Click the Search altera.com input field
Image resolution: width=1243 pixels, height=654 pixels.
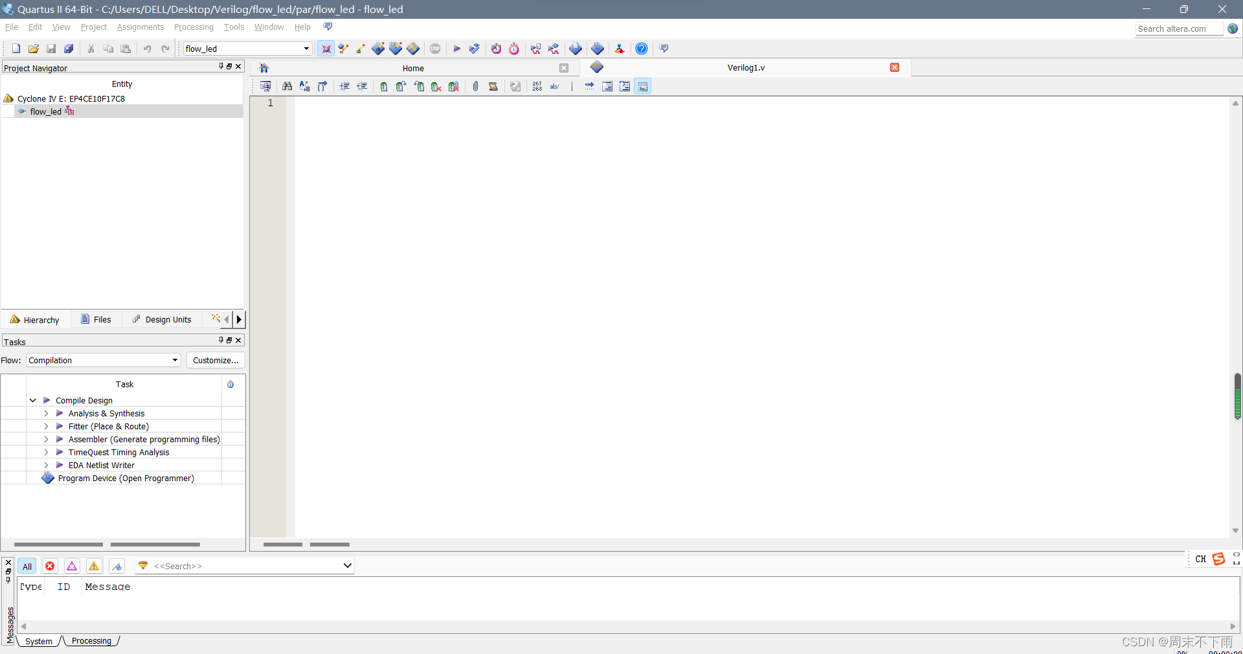coord(1179,28)
